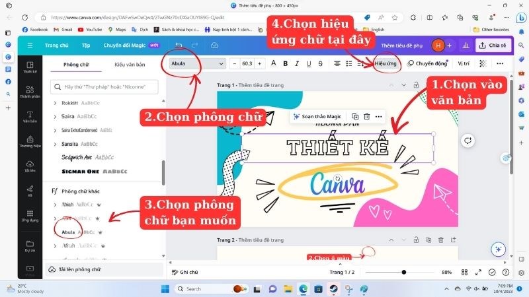Open Thiết kế panel in sidebar
Image resolution: width=529 pixels, height=297 pixels.
[30, 67]
